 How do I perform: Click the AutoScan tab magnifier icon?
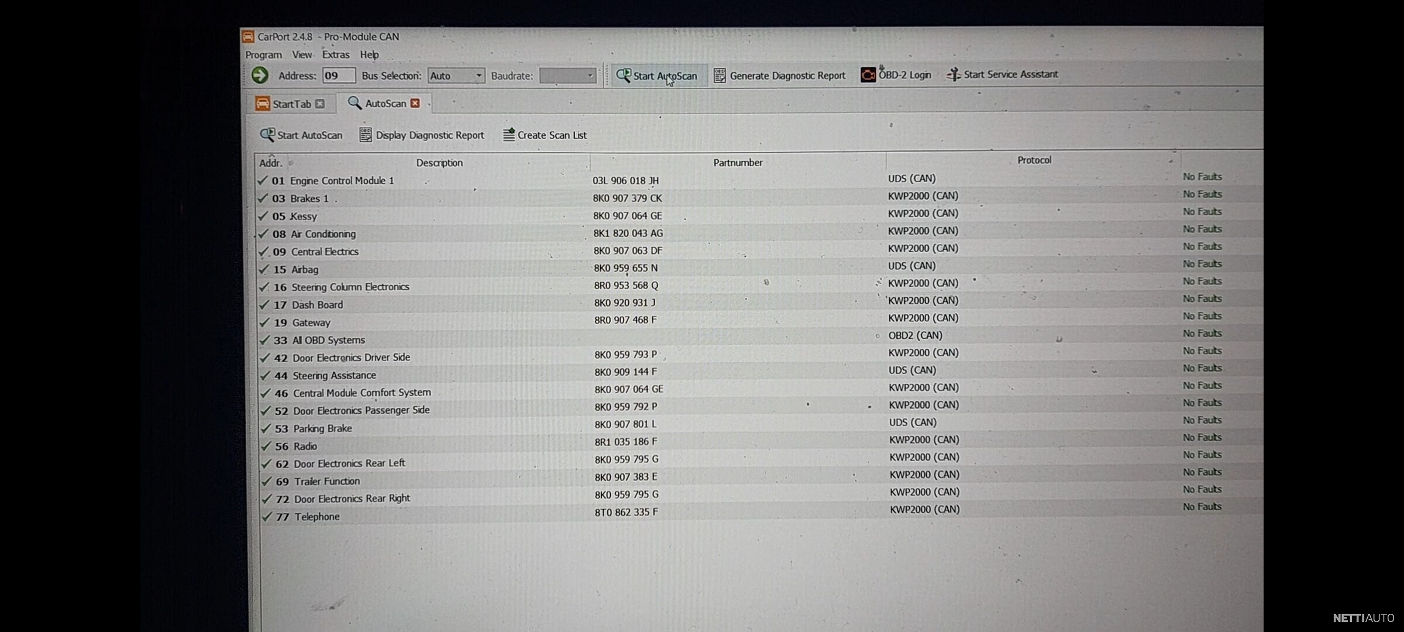pos(355,103)
